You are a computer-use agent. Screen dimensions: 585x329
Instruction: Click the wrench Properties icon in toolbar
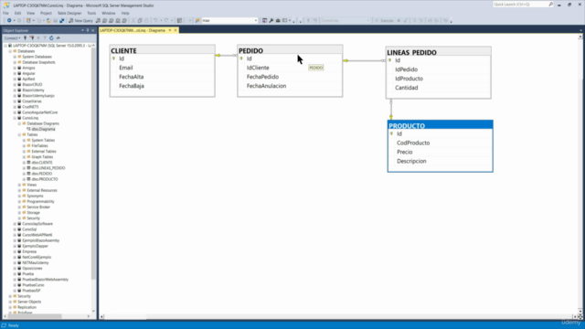271,20
